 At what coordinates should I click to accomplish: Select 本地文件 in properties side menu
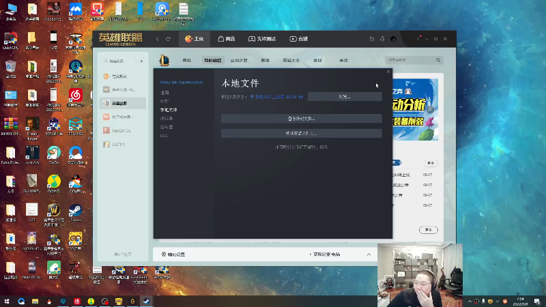click(x=169, y=110)
